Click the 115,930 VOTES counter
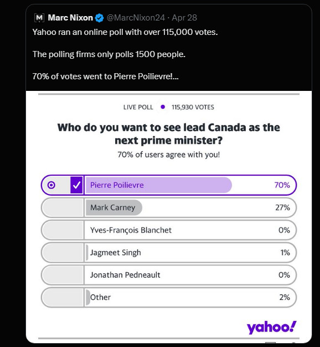Image resolution: width=320 pixels, height=347 pixels. click(x=193, y=107)
